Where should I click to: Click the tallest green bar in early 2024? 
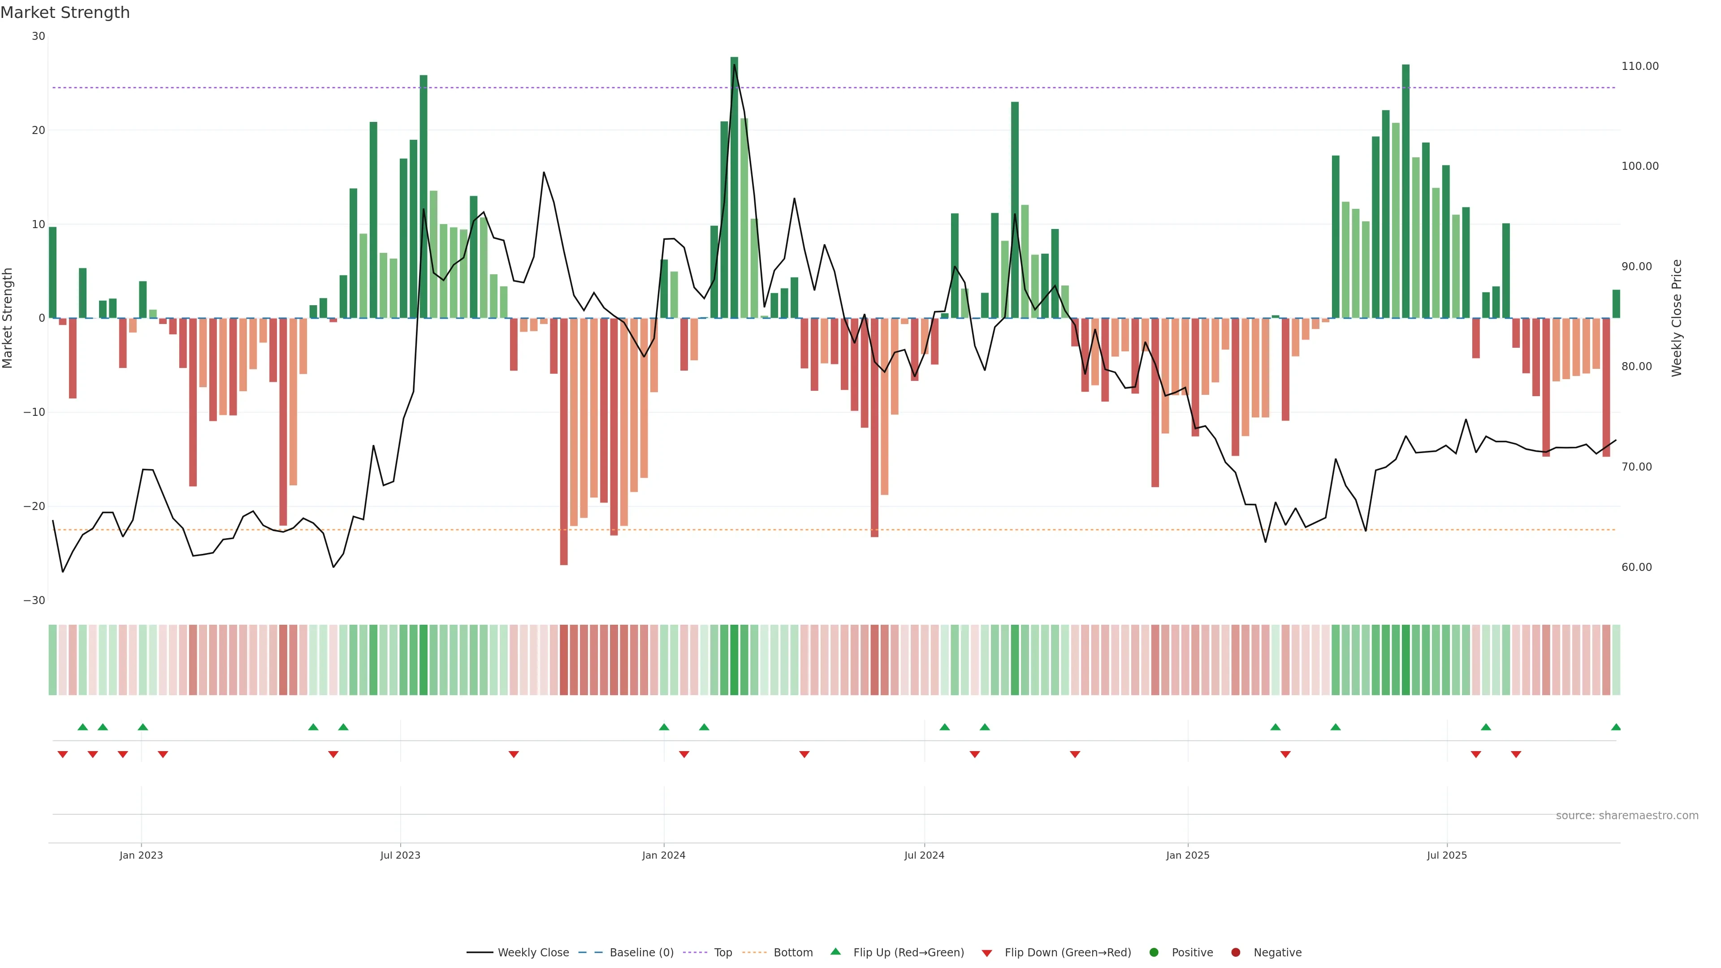(x=734, y=187)
